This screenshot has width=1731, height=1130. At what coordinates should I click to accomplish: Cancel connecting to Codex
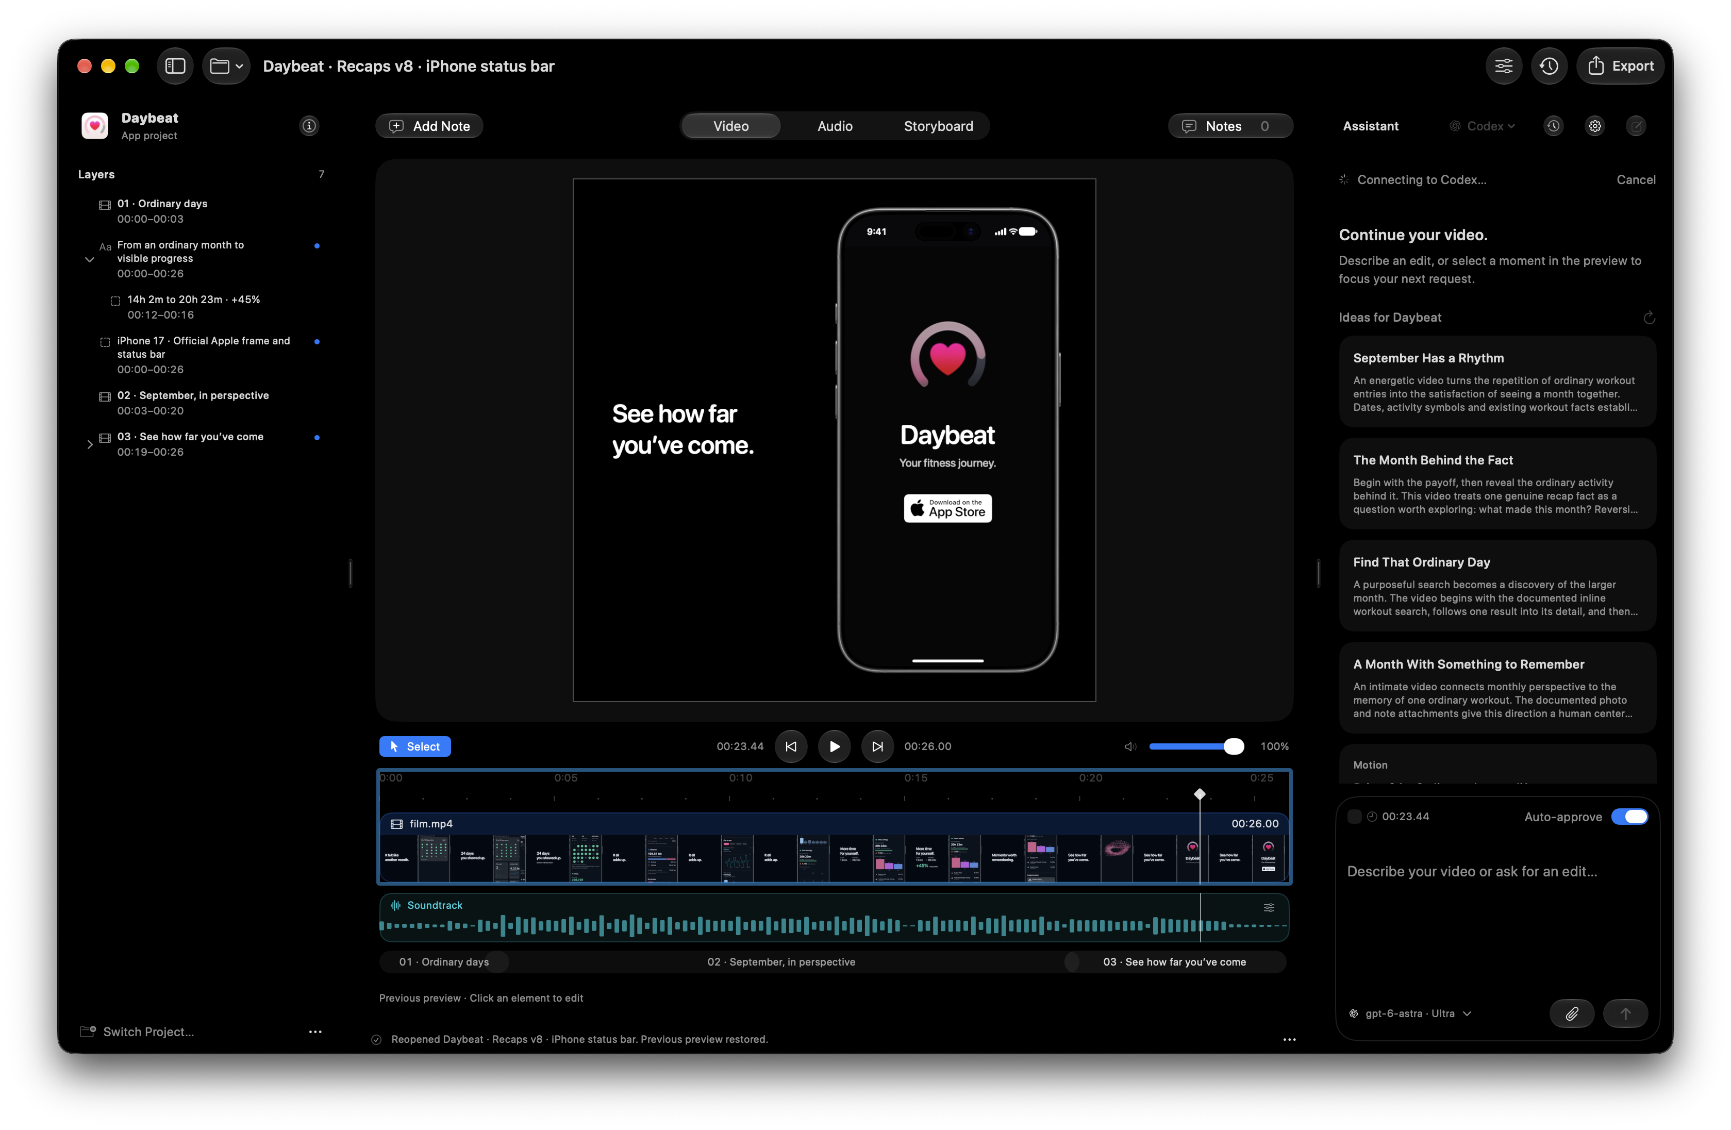point(1636,179)
